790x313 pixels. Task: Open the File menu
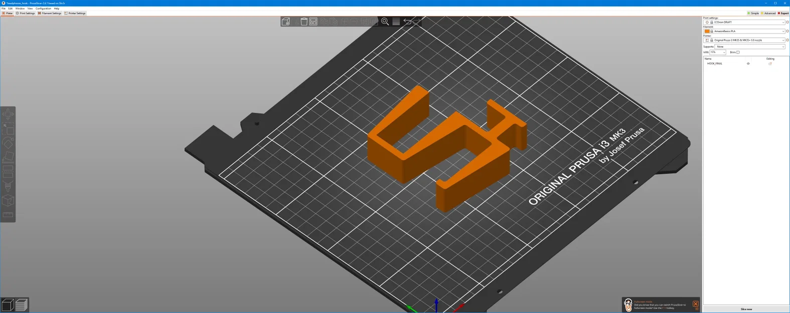4,9
